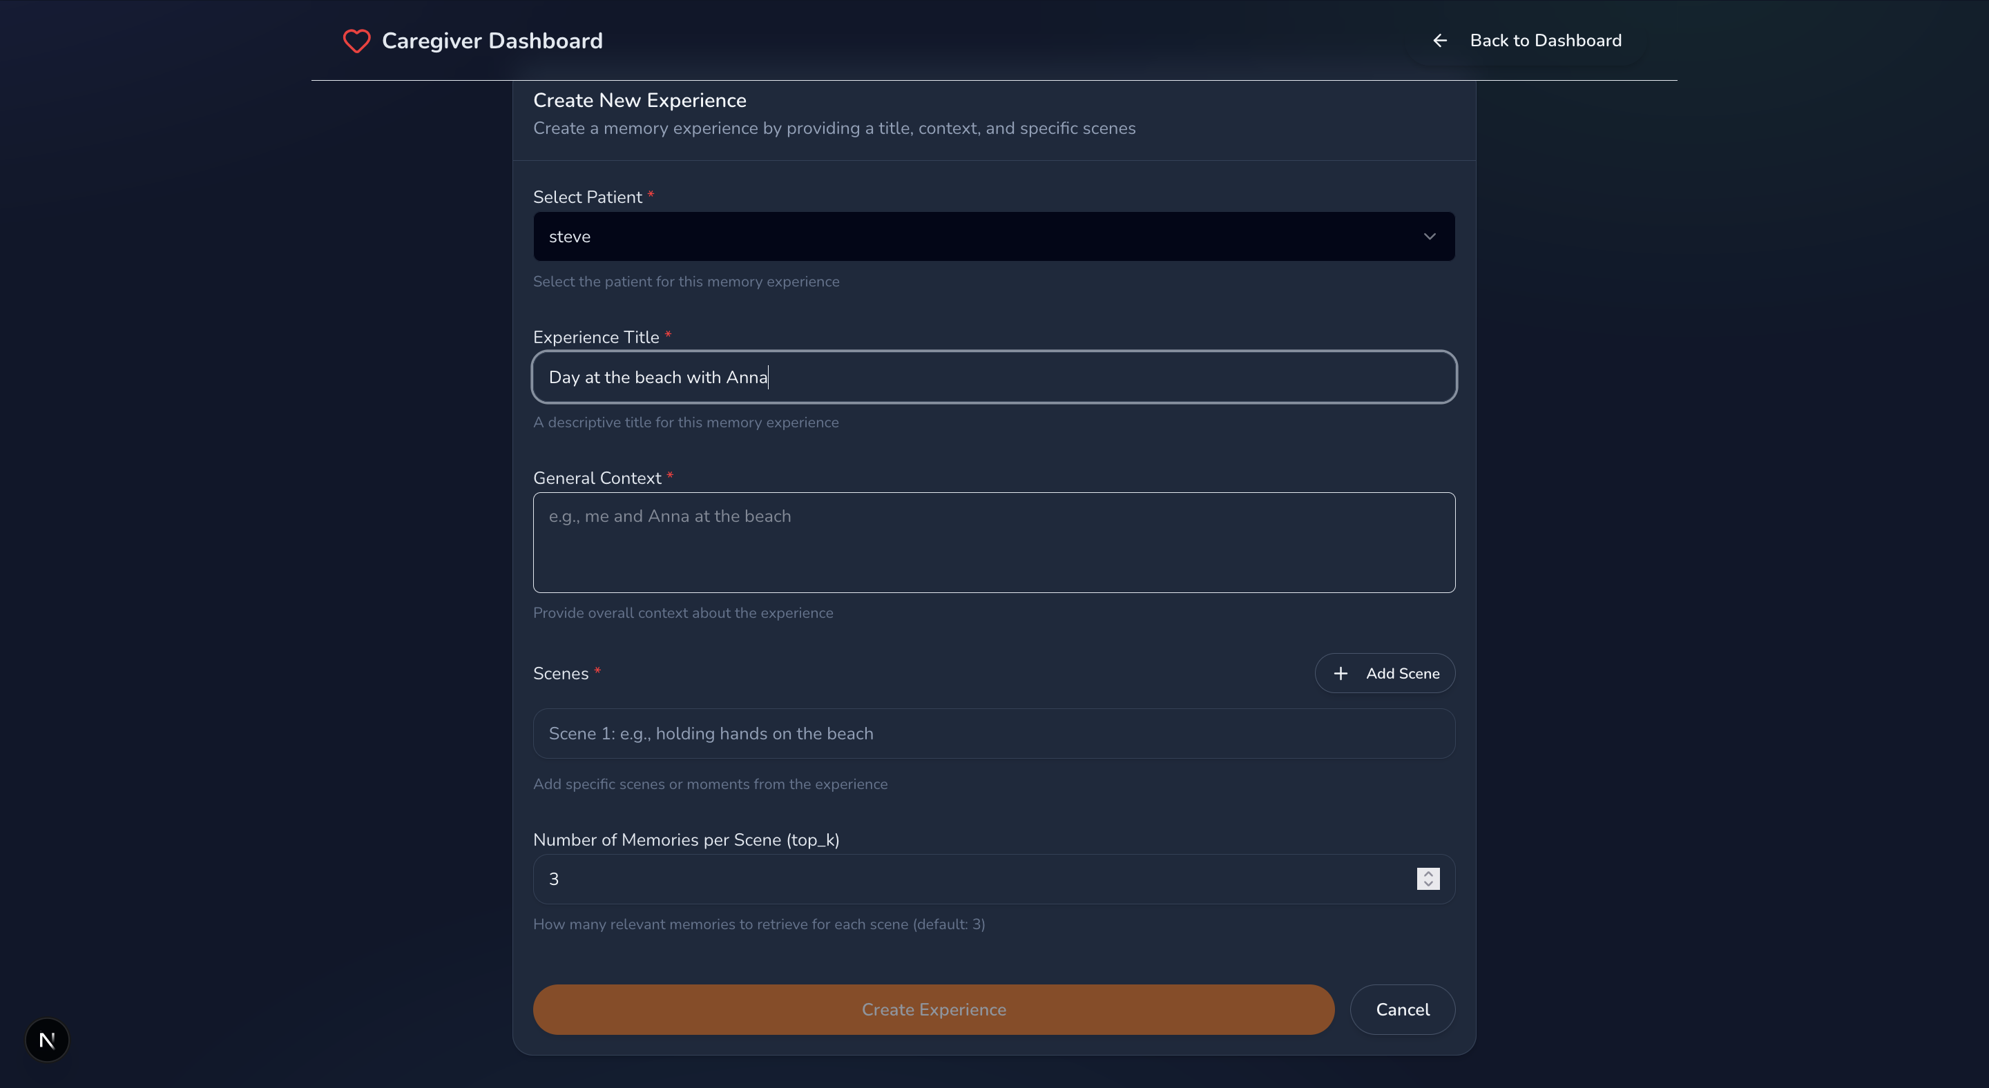Screen dimensions: 1989x1088
Task: Cancel the new experience form
Action: pyautogui.click(x=1401, y=1009)
